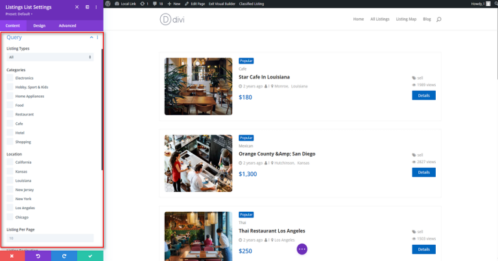Open Star Cafe In Louisiana thumbnail

[198, 86]
